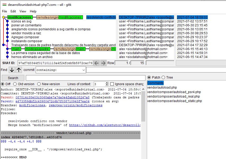Image resolution: width=226 pixels, height=159 pixels.
Task: Select commit 'poner un comentario'
Action: coord(26,25)
